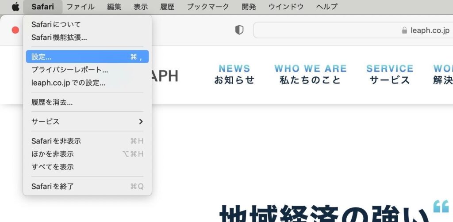Open the 履歴 menu

click(167, 7)
